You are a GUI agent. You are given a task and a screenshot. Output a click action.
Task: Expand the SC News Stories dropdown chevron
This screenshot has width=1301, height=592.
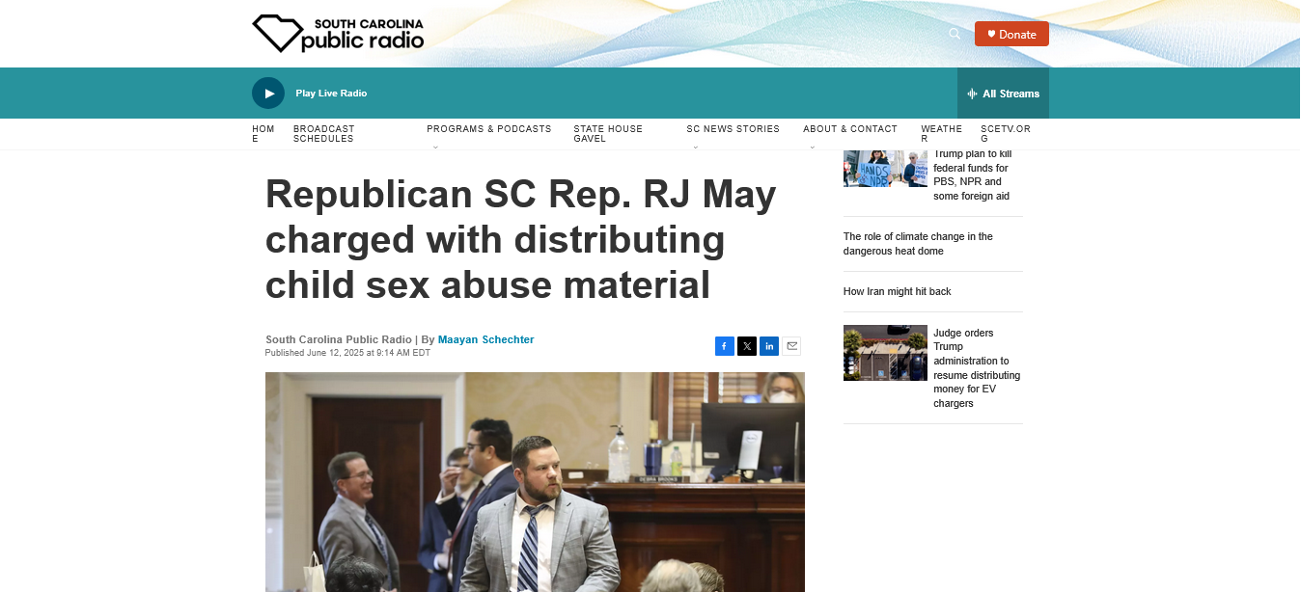[x=695, y=147]
